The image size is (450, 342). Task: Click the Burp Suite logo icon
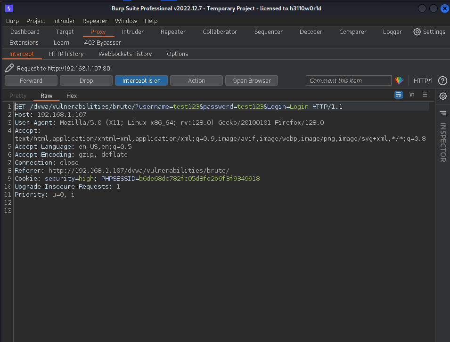(x=9, y=8)
